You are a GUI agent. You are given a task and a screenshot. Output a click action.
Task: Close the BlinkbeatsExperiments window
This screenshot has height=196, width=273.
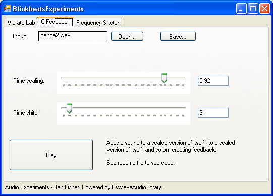click(264, 8)
